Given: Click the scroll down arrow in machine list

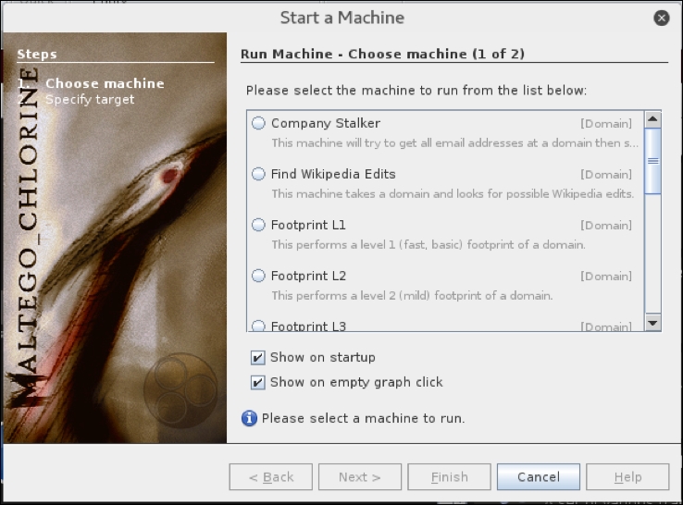Looking at the screenshot, I should click(652, 323).
